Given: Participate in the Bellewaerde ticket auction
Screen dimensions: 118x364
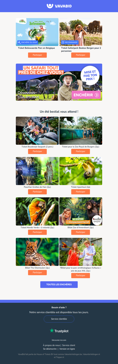Looking at the screenshot, I should coord(37,55).
